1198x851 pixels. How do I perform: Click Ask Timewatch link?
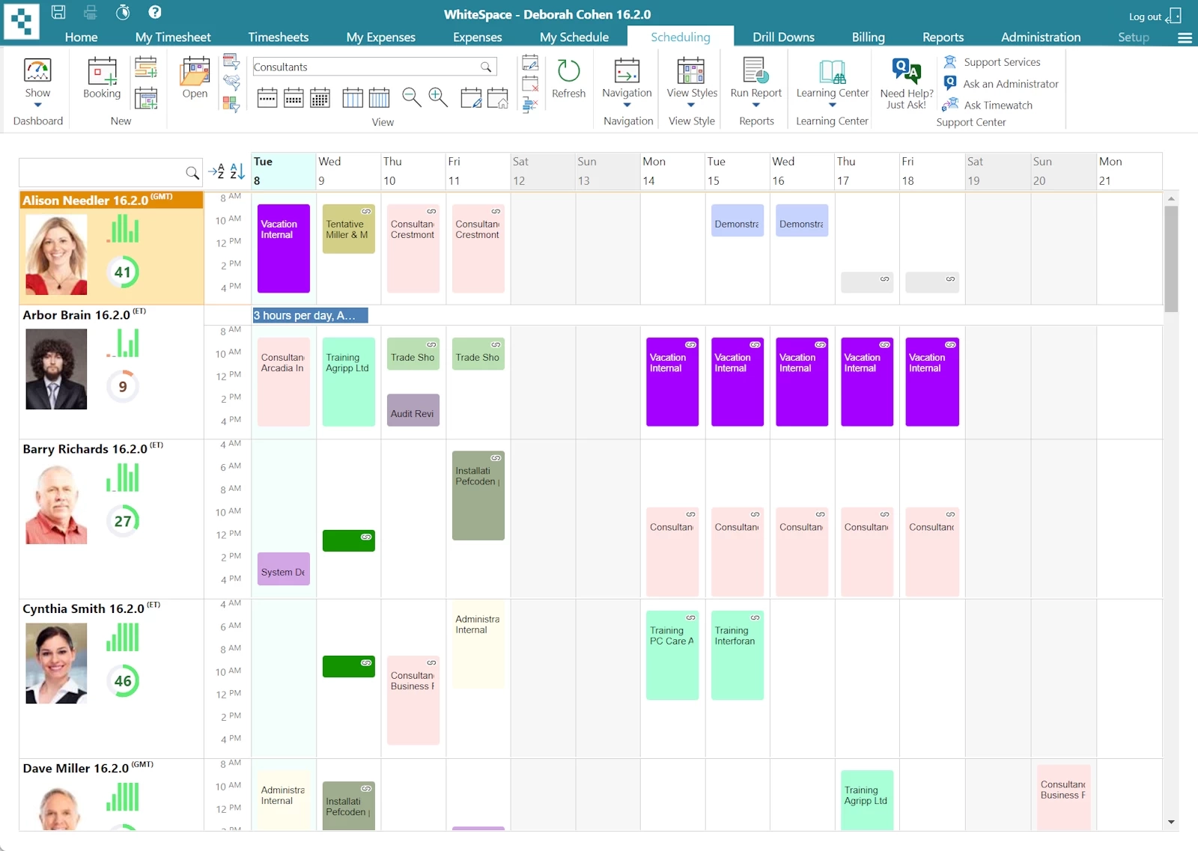coord(998,106)
